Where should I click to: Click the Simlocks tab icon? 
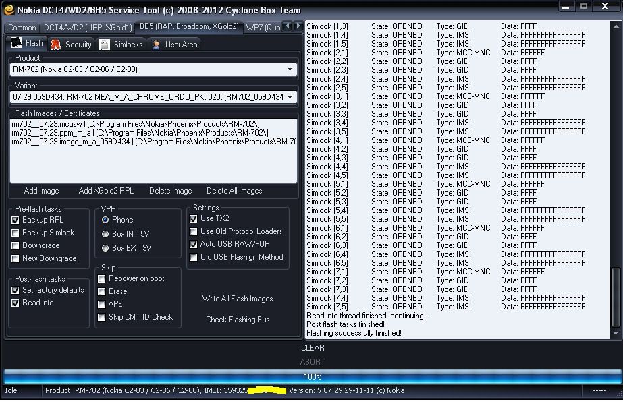pyautogui.click(x=104, y=45)
